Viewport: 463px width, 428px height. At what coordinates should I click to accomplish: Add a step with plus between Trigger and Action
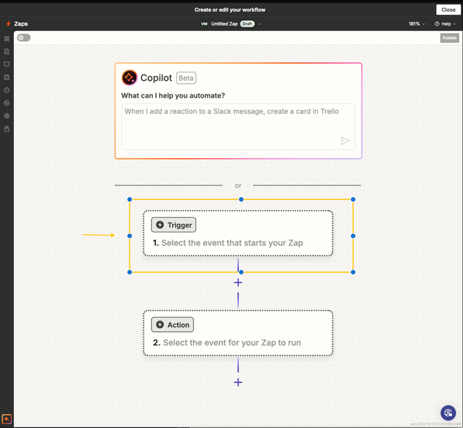(238, 283)
